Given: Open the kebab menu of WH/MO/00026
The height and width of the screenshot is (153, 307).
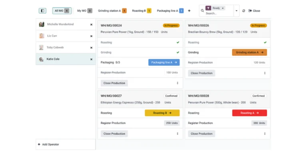Looking at the screenshot, I should pos(265,73).
